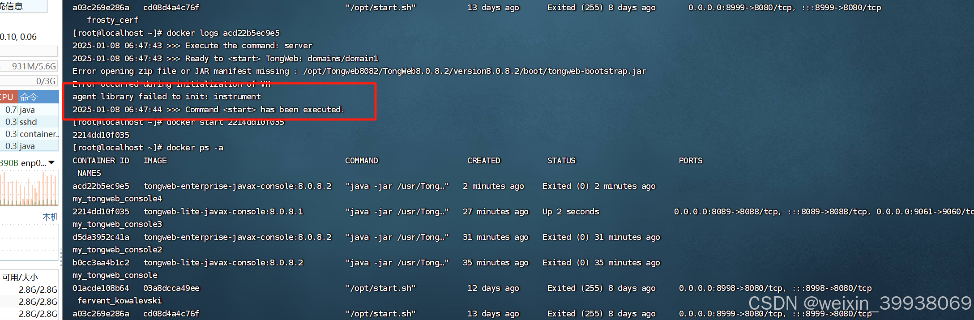
Task: Select the 0.7 java process row
Action: coord(29,110)
